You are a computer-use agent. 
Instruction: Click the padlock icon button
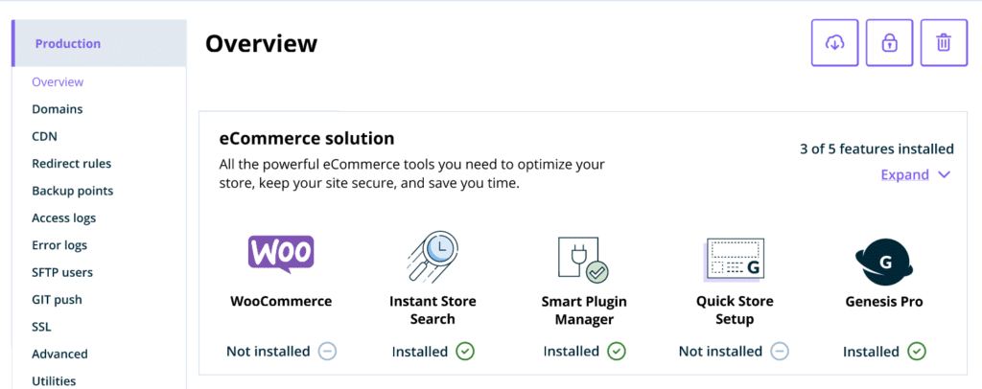click(889, 43)
